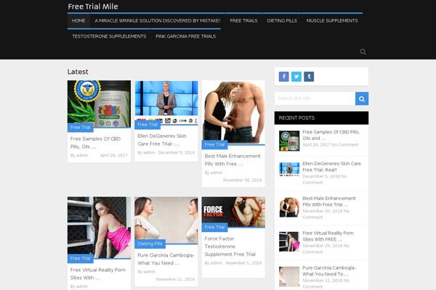Click recent posts Garcinia thumbnail
This screenshot has height=290, width=436.
click(x=289, y=277)
